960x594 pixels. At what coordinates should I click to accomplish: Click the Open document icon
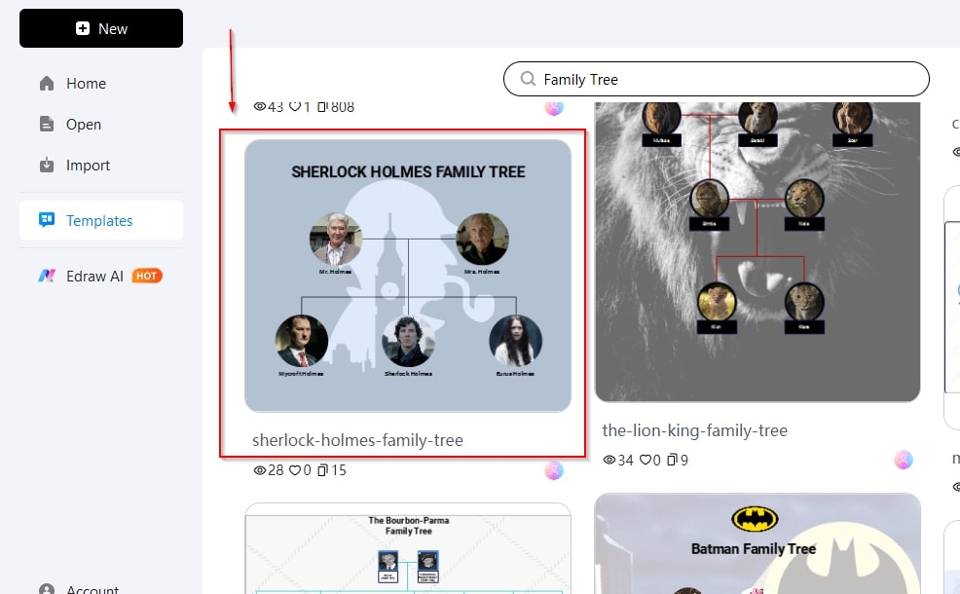pos(47,125)
